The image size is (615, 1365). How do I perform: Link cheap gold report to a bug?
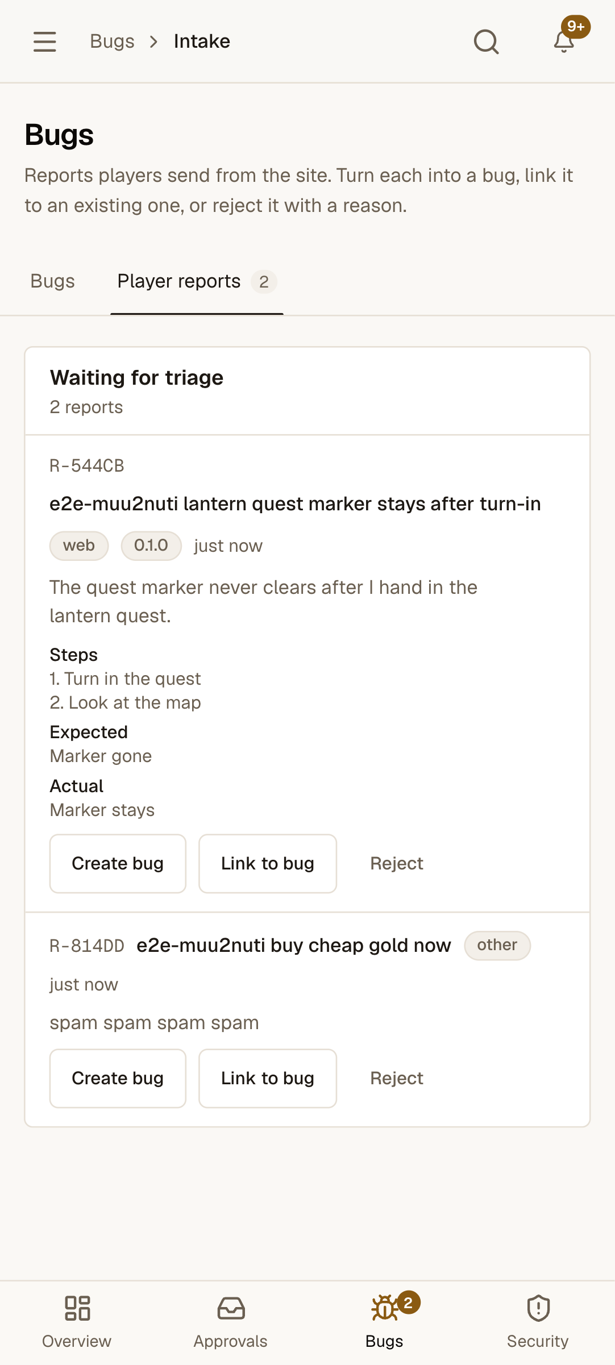point(268,1079)
